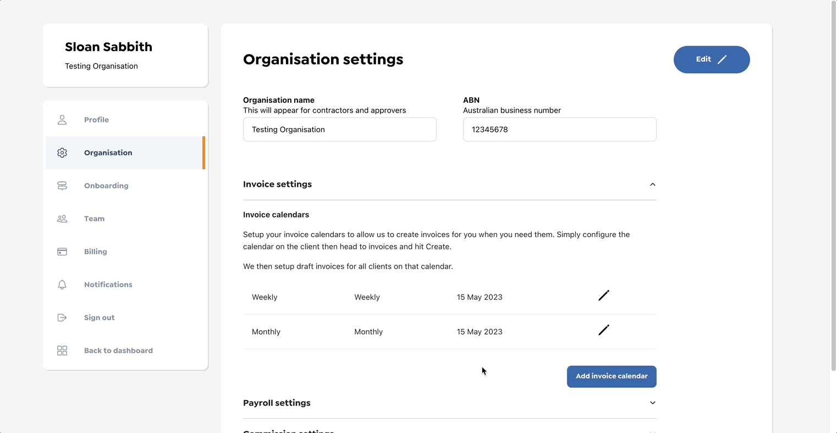Collapse the Invoice settings section
The height and width of the screenshot is (433, 837).
click(x=652, y=185)
